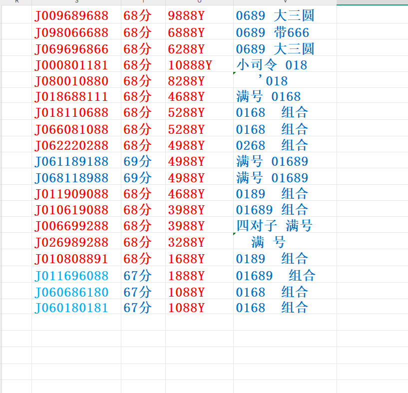
Task: Click 01689 组合 in J011696088 row
Action: pos(285,274)
